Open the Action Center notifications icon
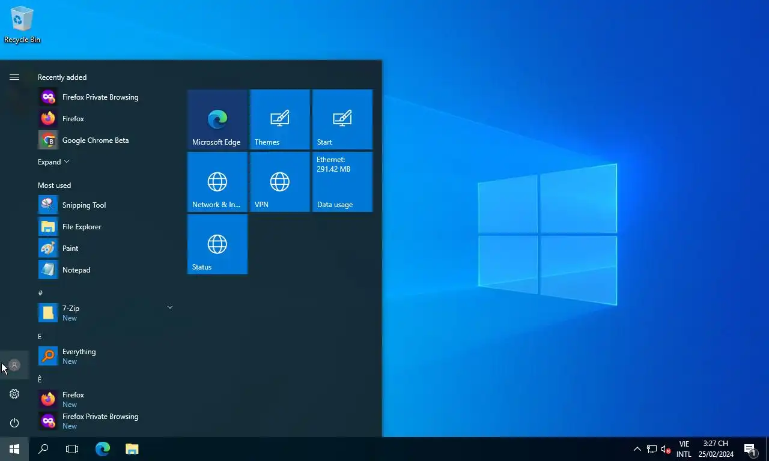 750,449
